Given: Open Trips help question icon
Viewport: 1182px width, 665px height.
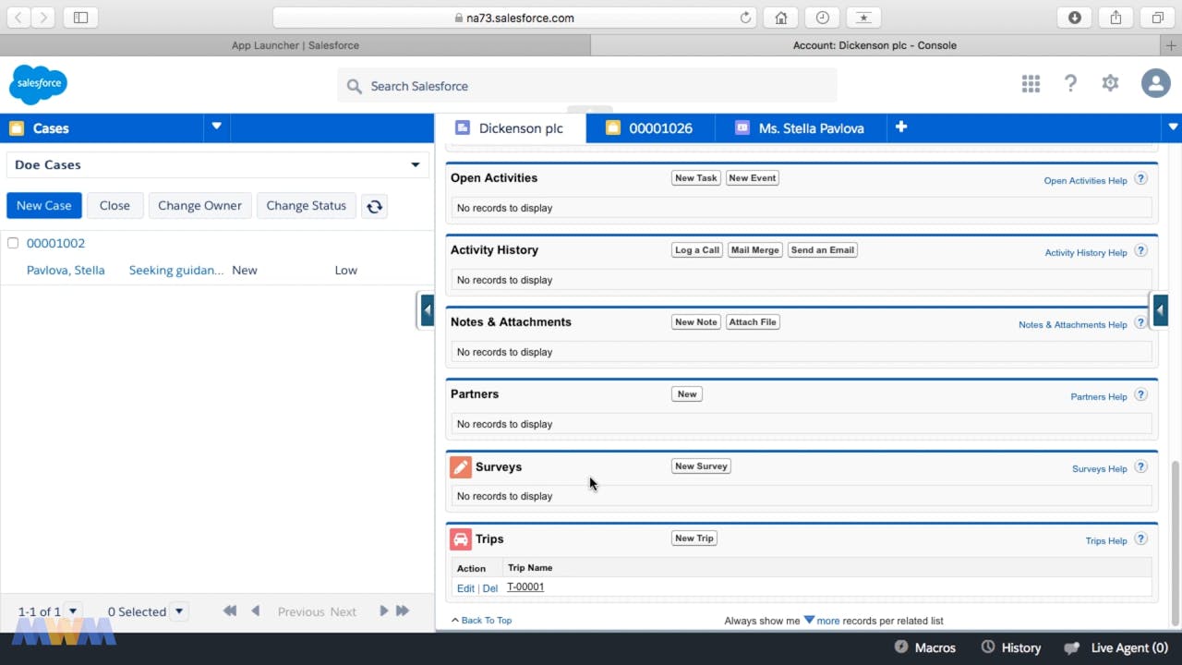Looking at the screenshot, I should (x=1140, y=539).
